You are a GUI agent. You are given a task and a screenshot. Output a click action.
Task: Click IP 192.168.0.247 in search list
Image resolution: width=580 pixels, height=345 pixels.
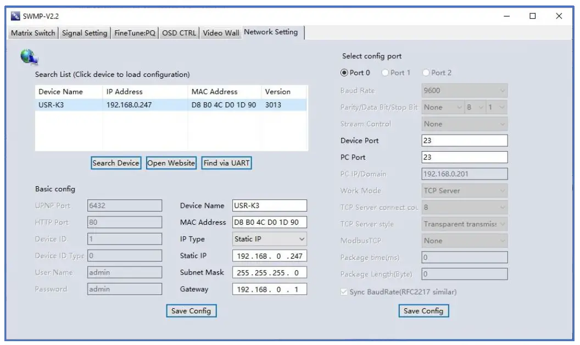[129, 105]
